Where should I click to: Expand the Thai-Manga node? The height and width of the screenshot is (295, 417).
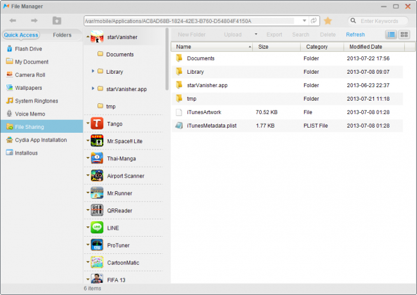click(88, 158)
